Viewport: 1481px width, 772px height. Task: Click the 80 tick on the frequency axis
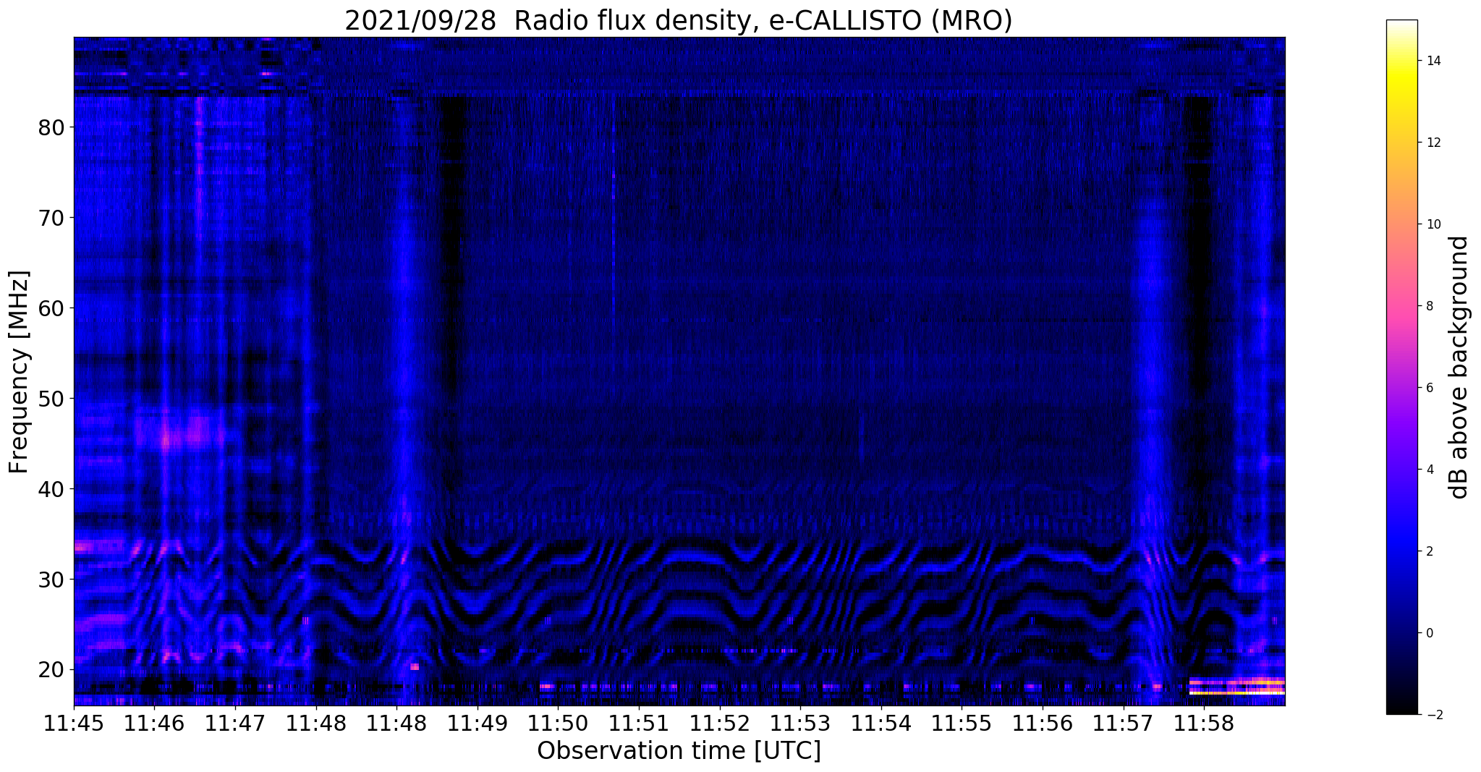[x=51, y=127]
